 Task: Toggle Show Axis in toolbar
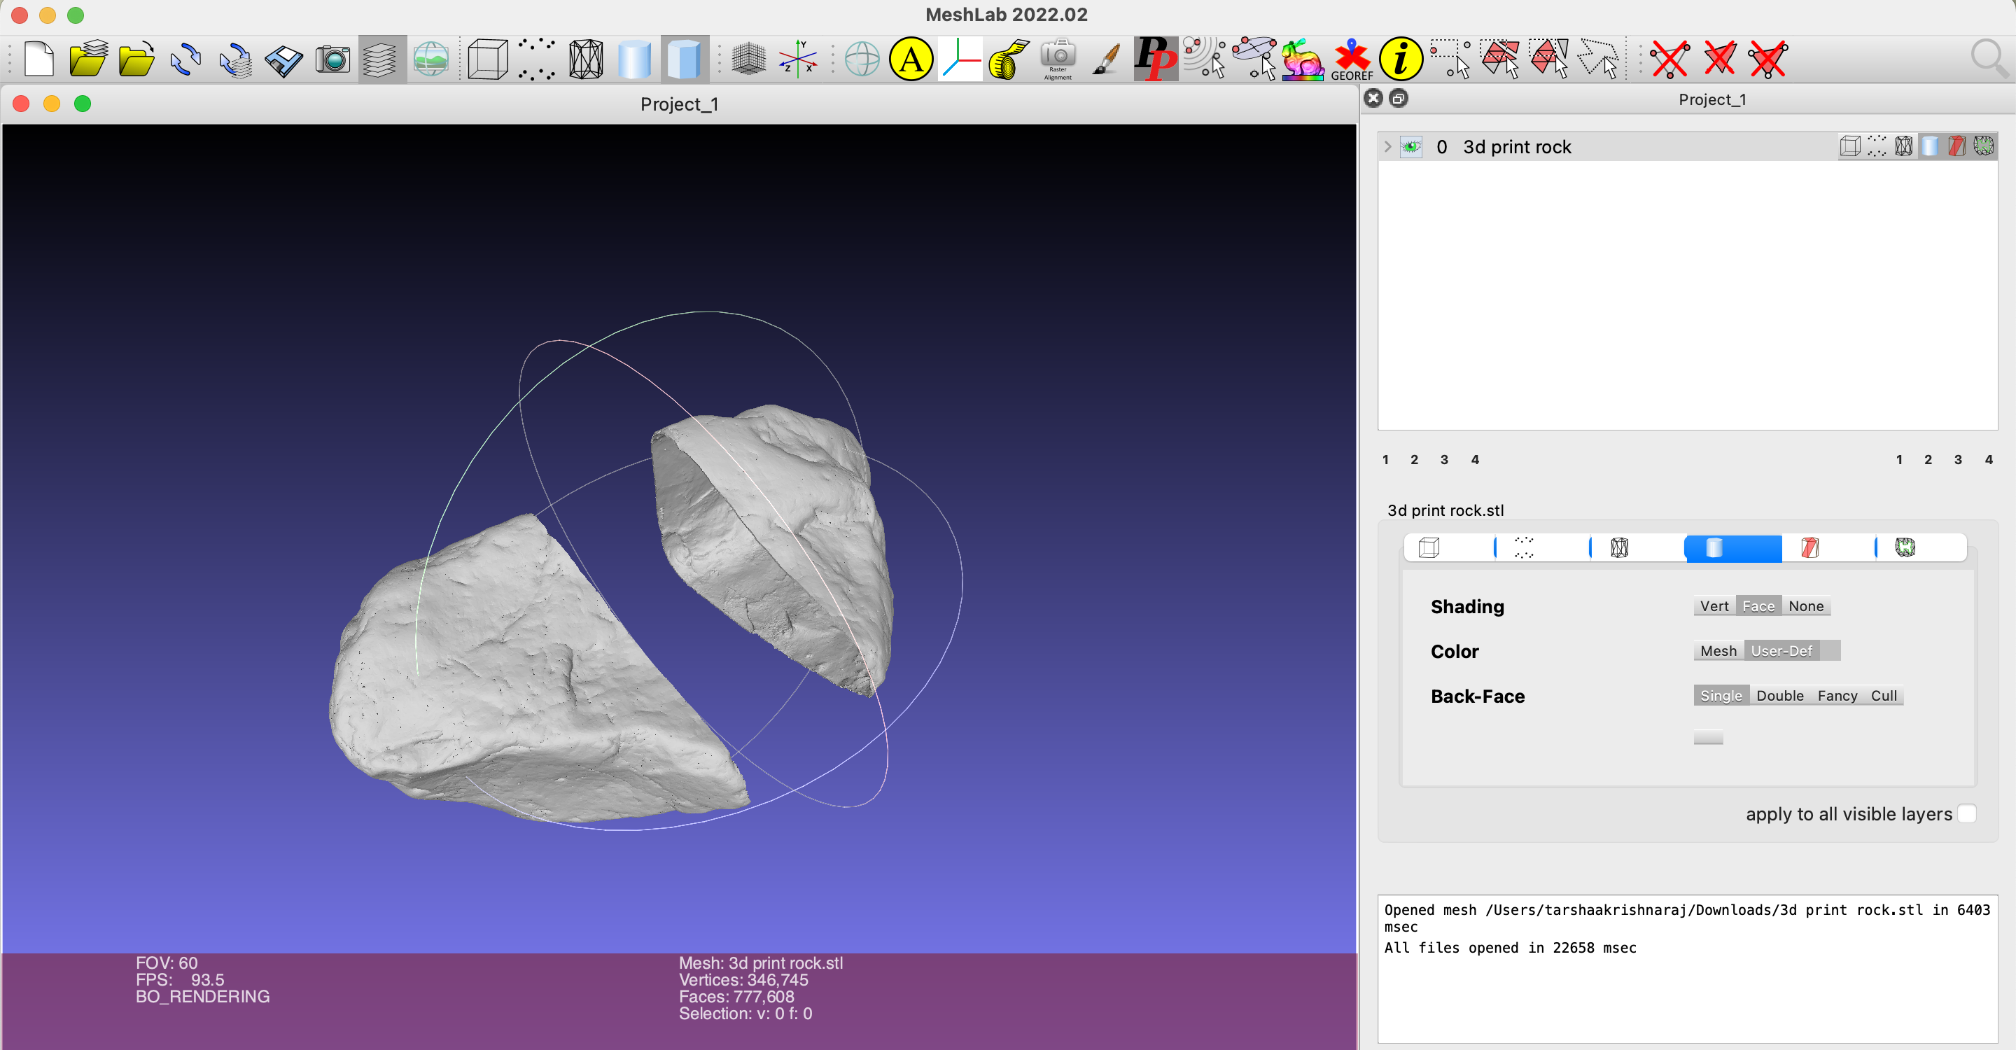(797, 59)
